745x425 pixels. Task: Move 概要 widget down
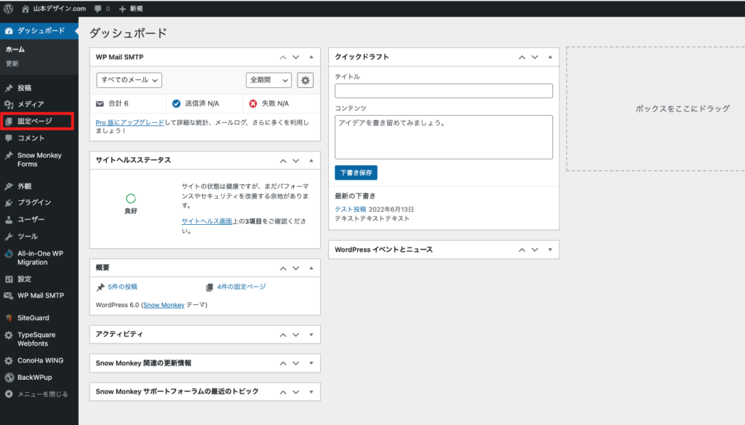coord(296,268)
